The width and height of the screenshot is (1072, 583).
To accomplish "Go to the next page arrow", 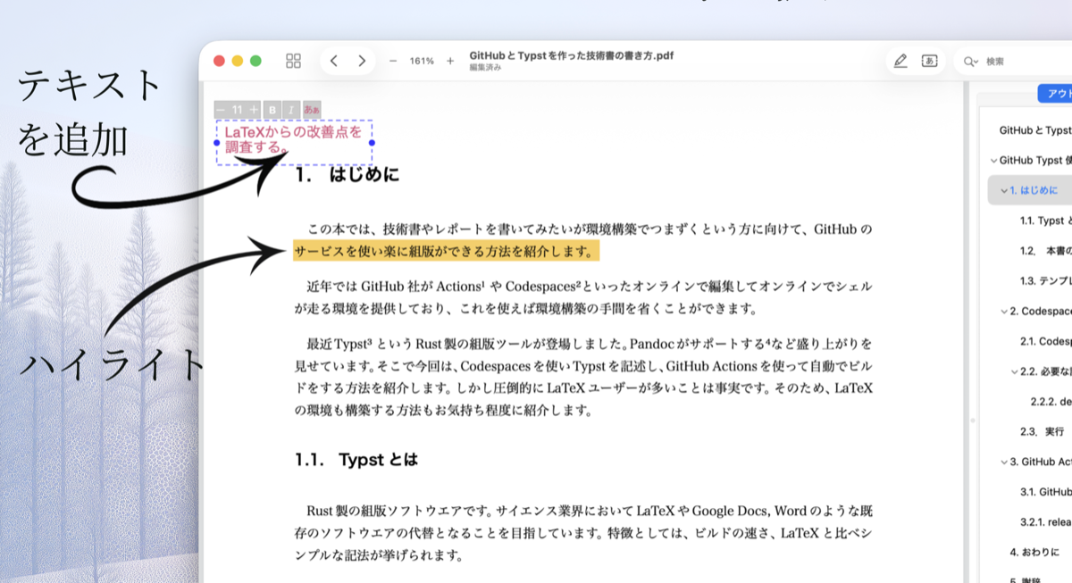I will pos(362,61).
